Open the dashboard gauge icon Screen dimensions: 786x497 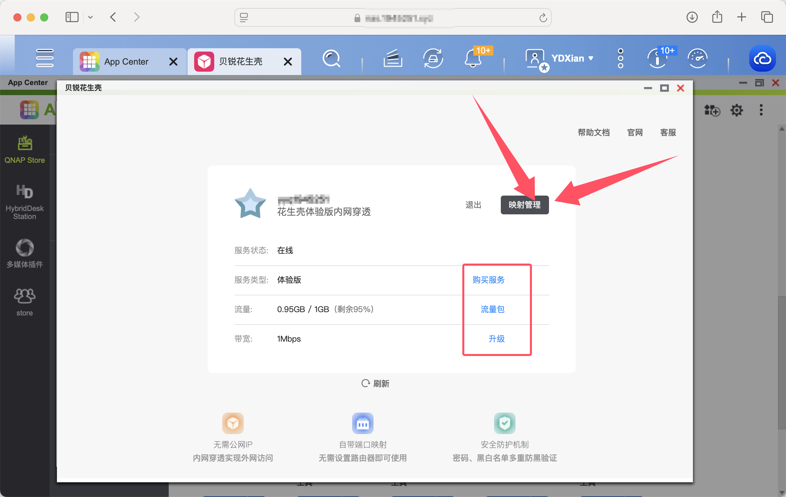pos(697,58)
